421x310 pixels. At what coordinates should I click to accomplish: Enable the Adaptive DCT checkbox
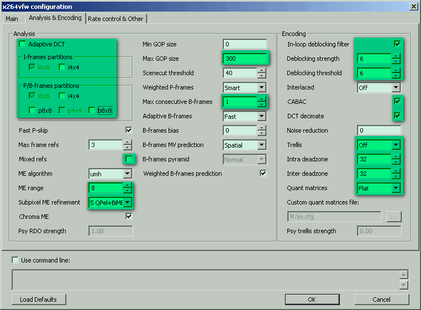(x=23, y=44)
